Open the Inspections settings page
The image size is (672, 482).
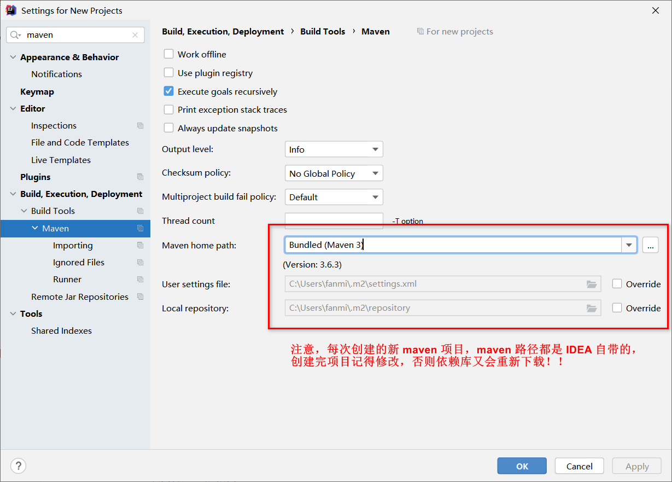coord(54,126)
